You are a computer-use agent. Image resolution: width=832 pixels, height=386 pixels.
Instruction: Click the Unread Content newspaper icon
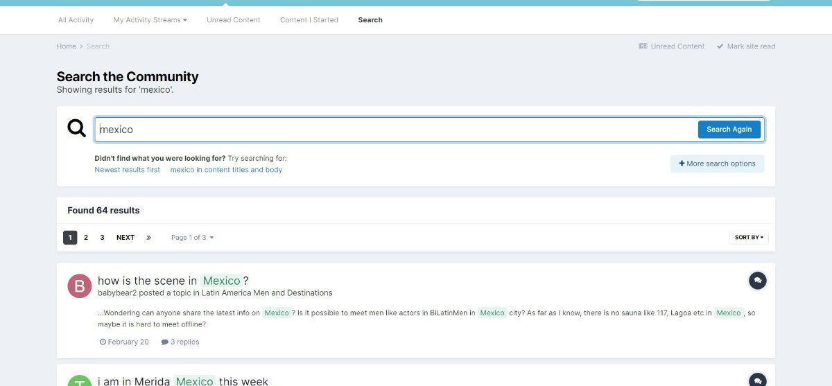[x=643, y=46]
